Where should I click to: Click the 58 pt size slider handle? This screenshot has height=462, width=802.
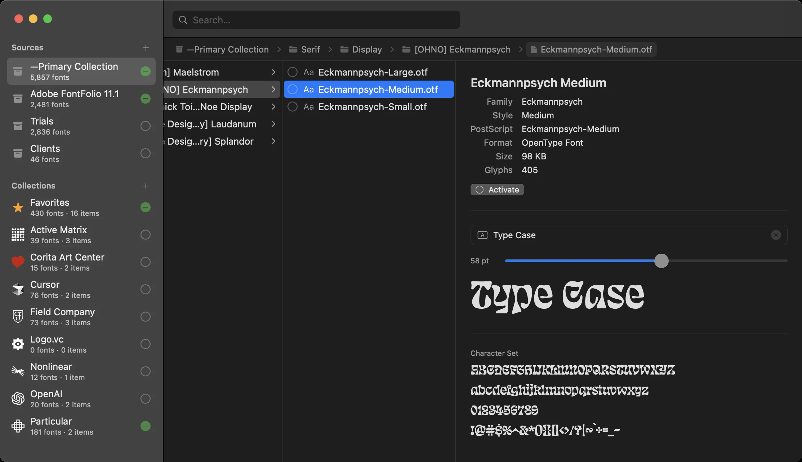coord(661,261)
